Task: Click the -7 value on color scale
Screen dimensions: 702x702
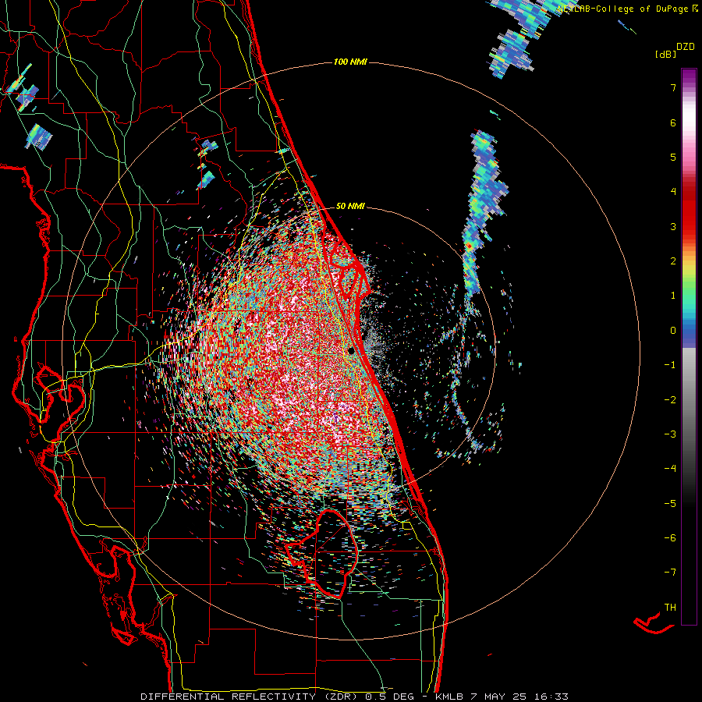Action: (670, 573)
